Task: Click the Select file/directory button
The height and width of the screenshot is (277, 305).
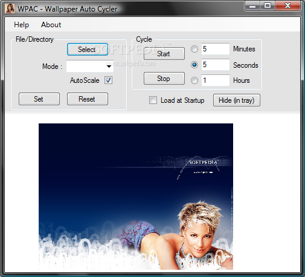Action: point(88,50)
